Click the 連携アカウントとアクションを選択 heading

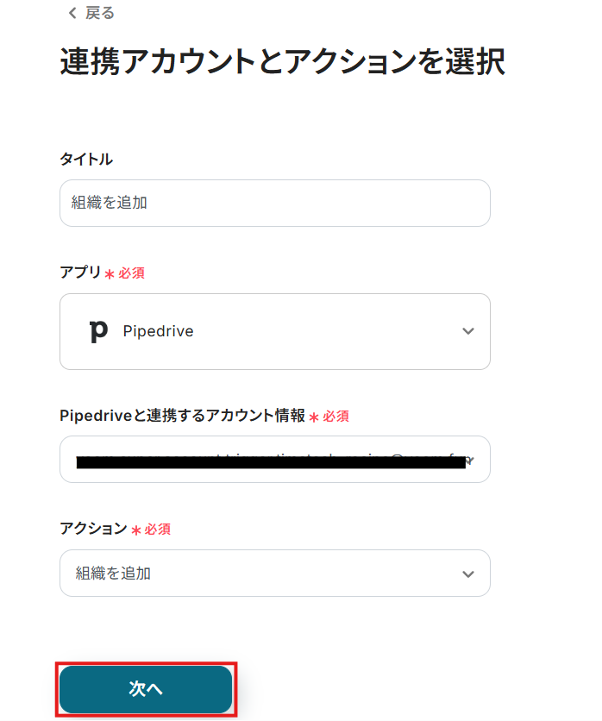coord(282,64)
